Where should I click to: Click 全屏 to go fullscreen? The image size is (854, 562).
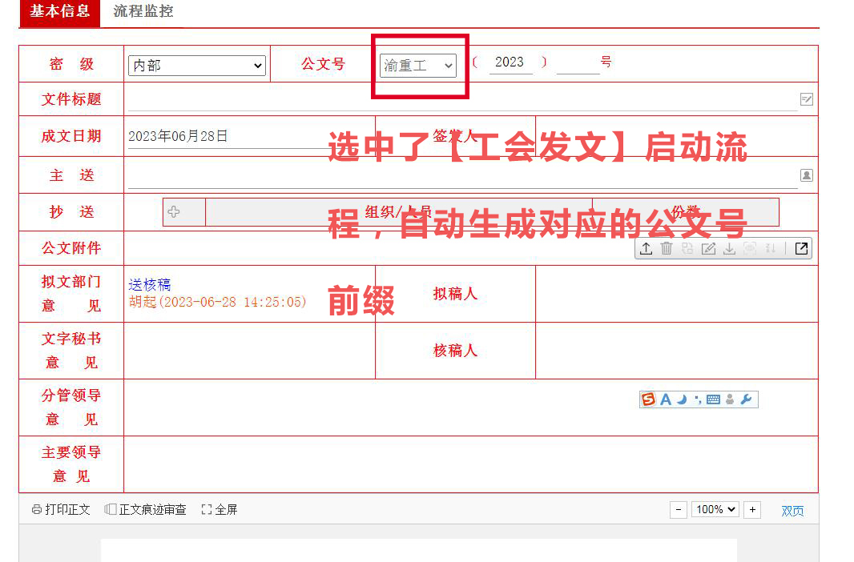click(x=220, y=510)
